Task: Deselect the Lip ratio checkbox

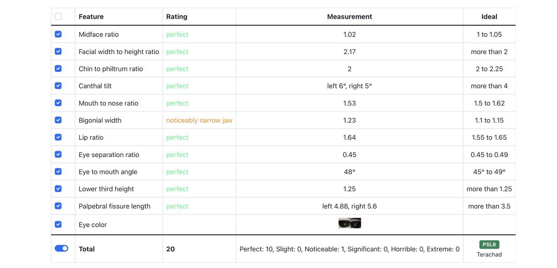Action: click(x=58, y=137)
